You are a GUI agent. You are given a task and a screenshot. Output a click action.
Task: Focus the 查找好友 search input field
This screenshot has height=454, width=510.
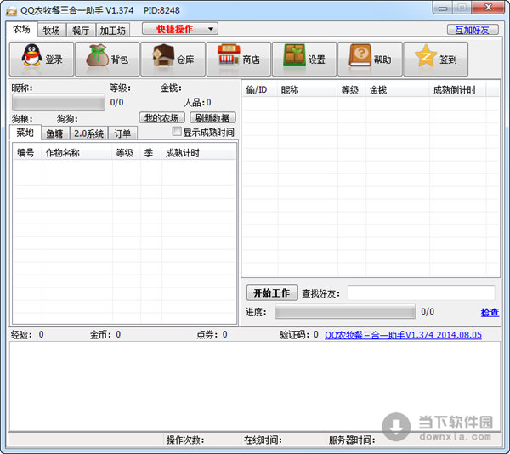click(x=422, y=293)
